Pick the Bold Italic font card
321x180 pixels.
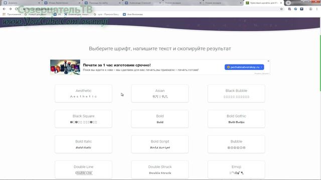(84, 144)
